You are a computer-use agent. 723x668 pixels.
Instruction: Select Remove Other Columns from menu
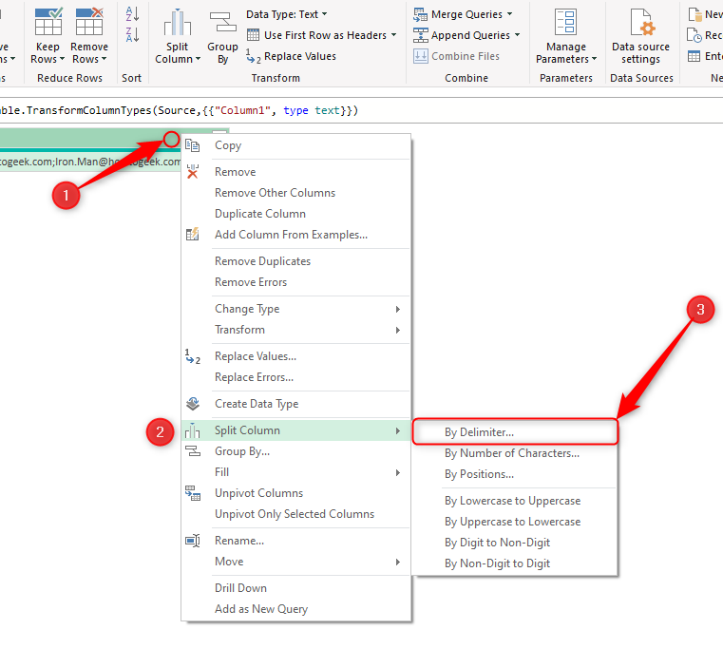pos(296,193)
